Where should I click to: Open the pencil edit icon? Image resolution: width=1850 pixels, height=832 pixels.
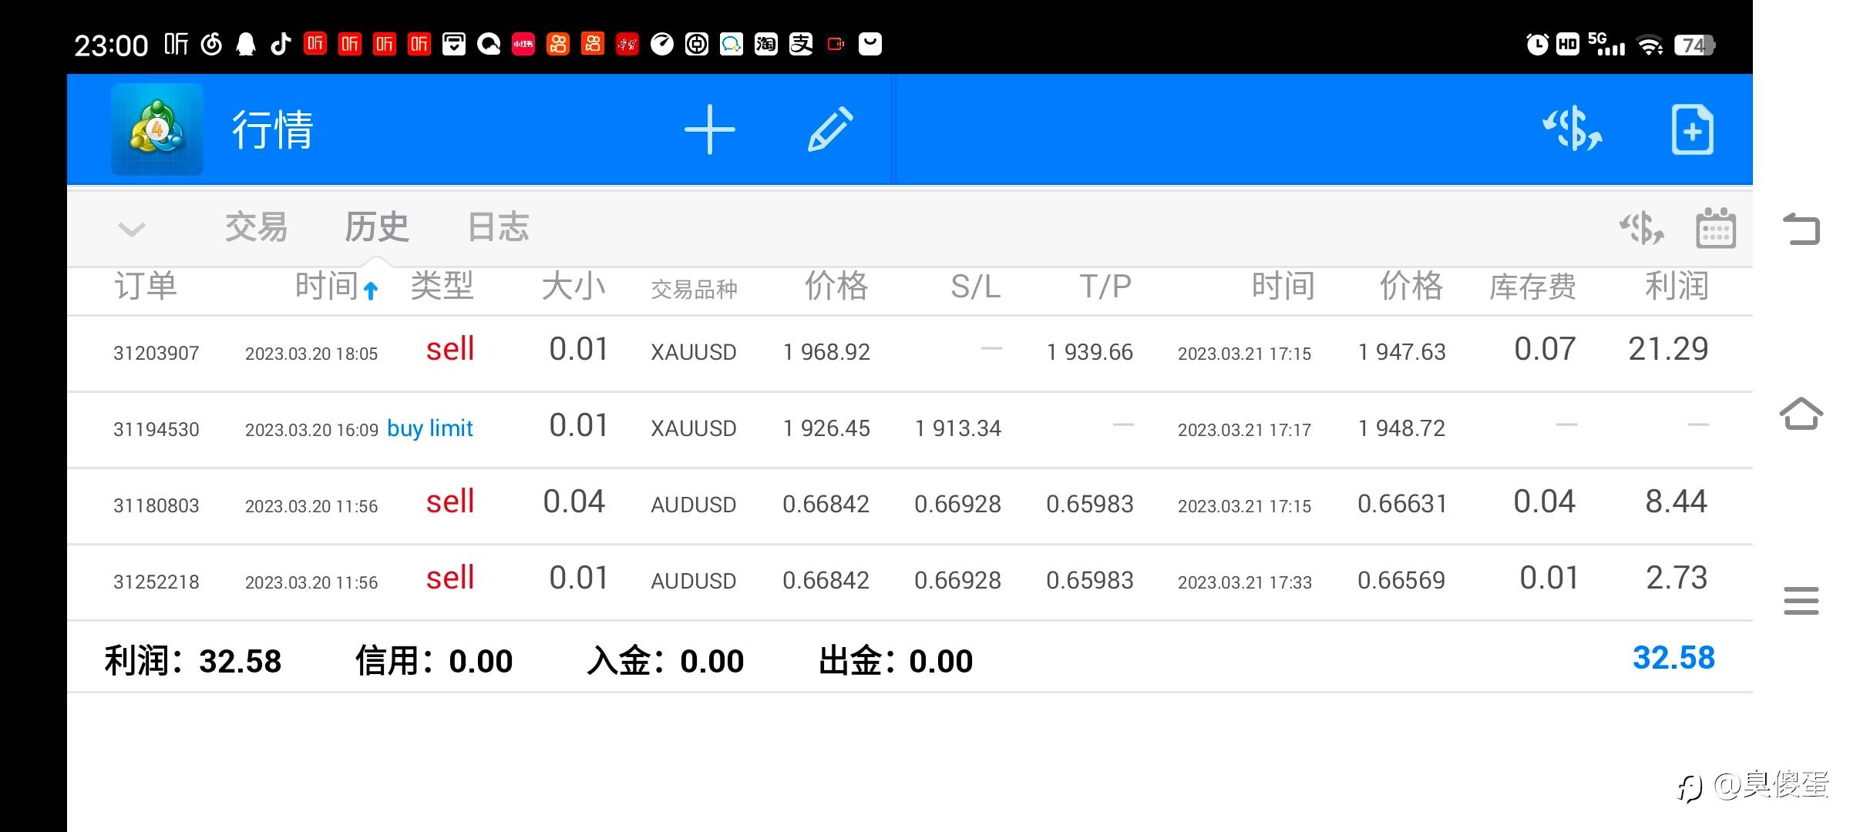pos(830,129)
